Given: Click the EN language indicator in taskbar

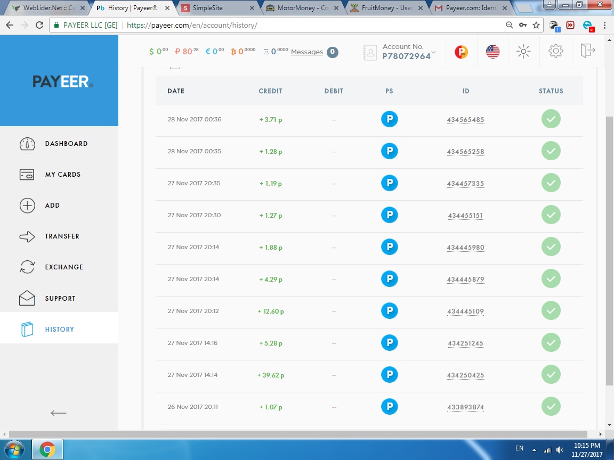Looking at the screenshot, I should pyautogui.click(x=519, y=448).
